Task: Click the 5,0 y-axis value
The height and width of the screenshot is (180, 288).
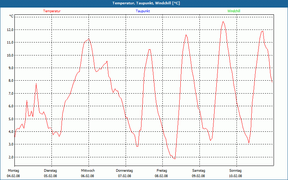Action: point(10,119)
